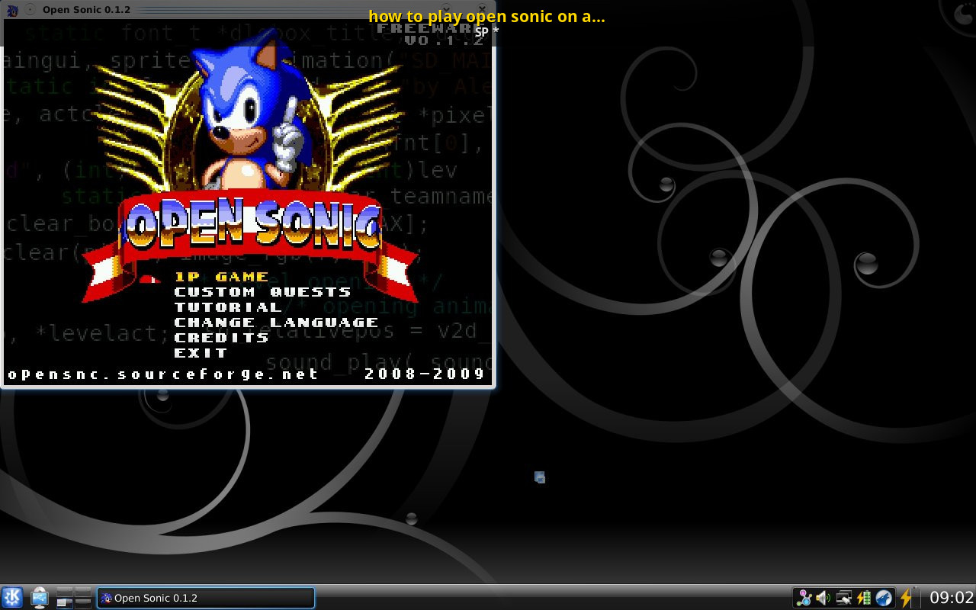Viewport: 976px width, 610px height.
Task: Click the lightning bolt icon beside clock
Action: coord(906,598)
